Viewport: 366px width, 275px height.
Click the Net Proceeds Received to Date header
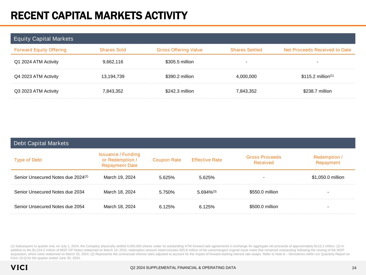pyautogui.click(x=317, y=50)
